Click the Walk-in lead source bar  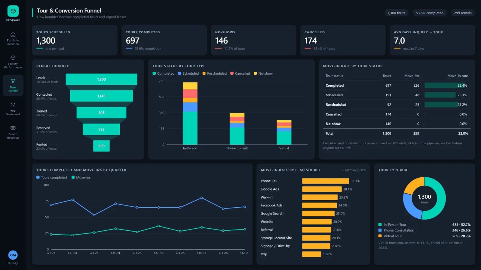coord(320,197)
